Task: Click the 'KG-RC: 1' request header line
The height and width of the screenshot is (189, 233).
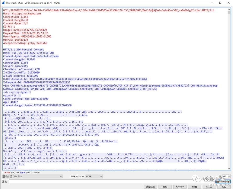Action: pyautogui.click(x=9, y=27)
